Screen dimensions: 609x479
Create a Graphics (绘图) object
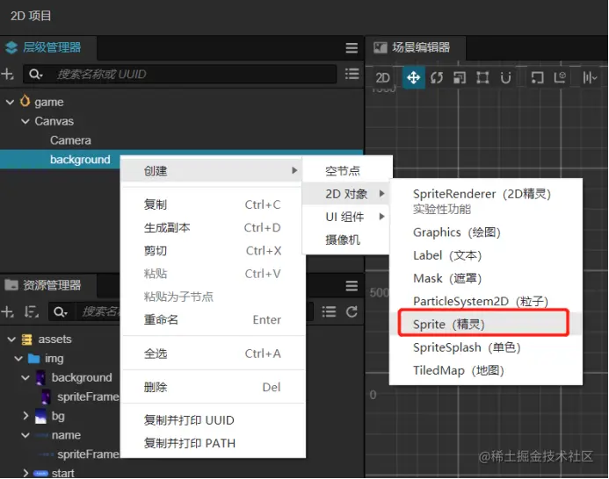coord(485,232)
